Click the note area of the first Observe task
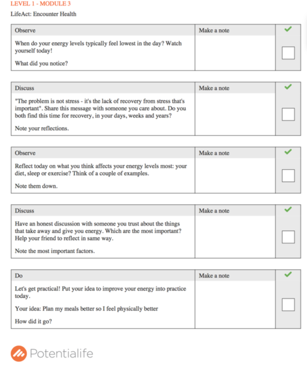Screen dimensions: 307x367 [x=235, y=53]
